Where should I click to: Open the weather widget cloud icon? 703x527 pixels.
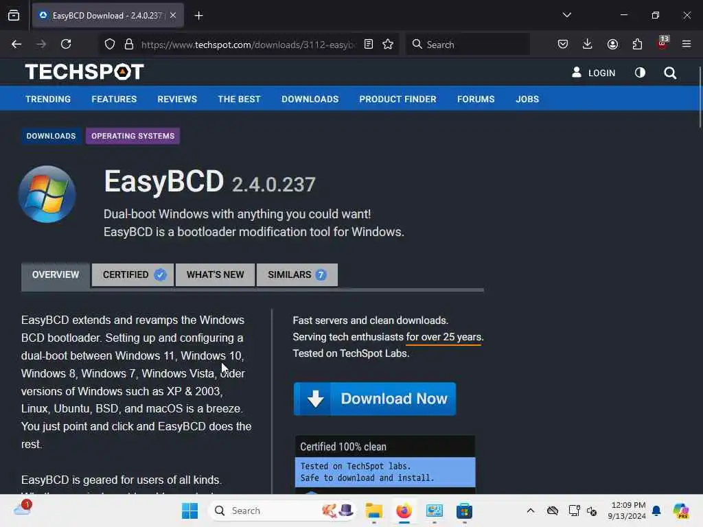pos(21,509)
